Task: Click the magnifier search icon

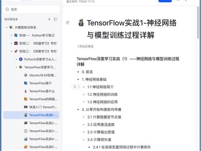Action: [7, 9]
